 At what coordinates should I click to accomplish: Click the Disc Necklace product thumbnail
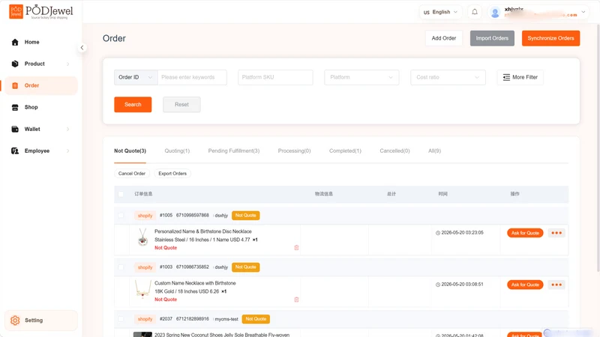click(142, 237)
